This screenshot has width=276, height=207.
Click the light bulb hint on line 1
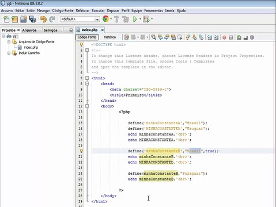tap(81, 44)
